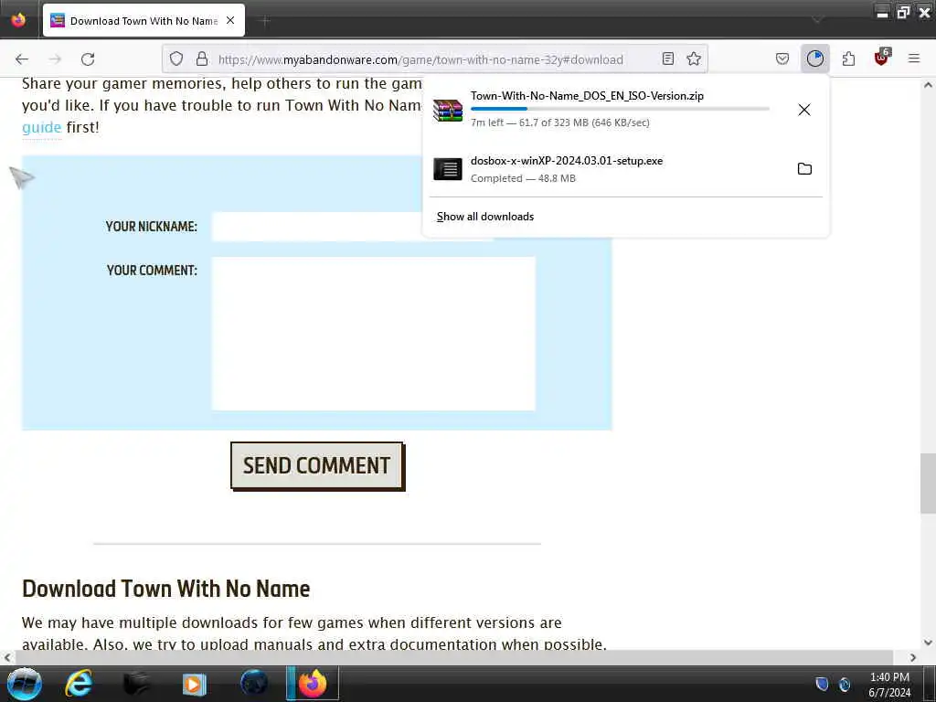Select the Download Town With No Name tab
This screenshot has height=702, width=936.
[144, 20]
